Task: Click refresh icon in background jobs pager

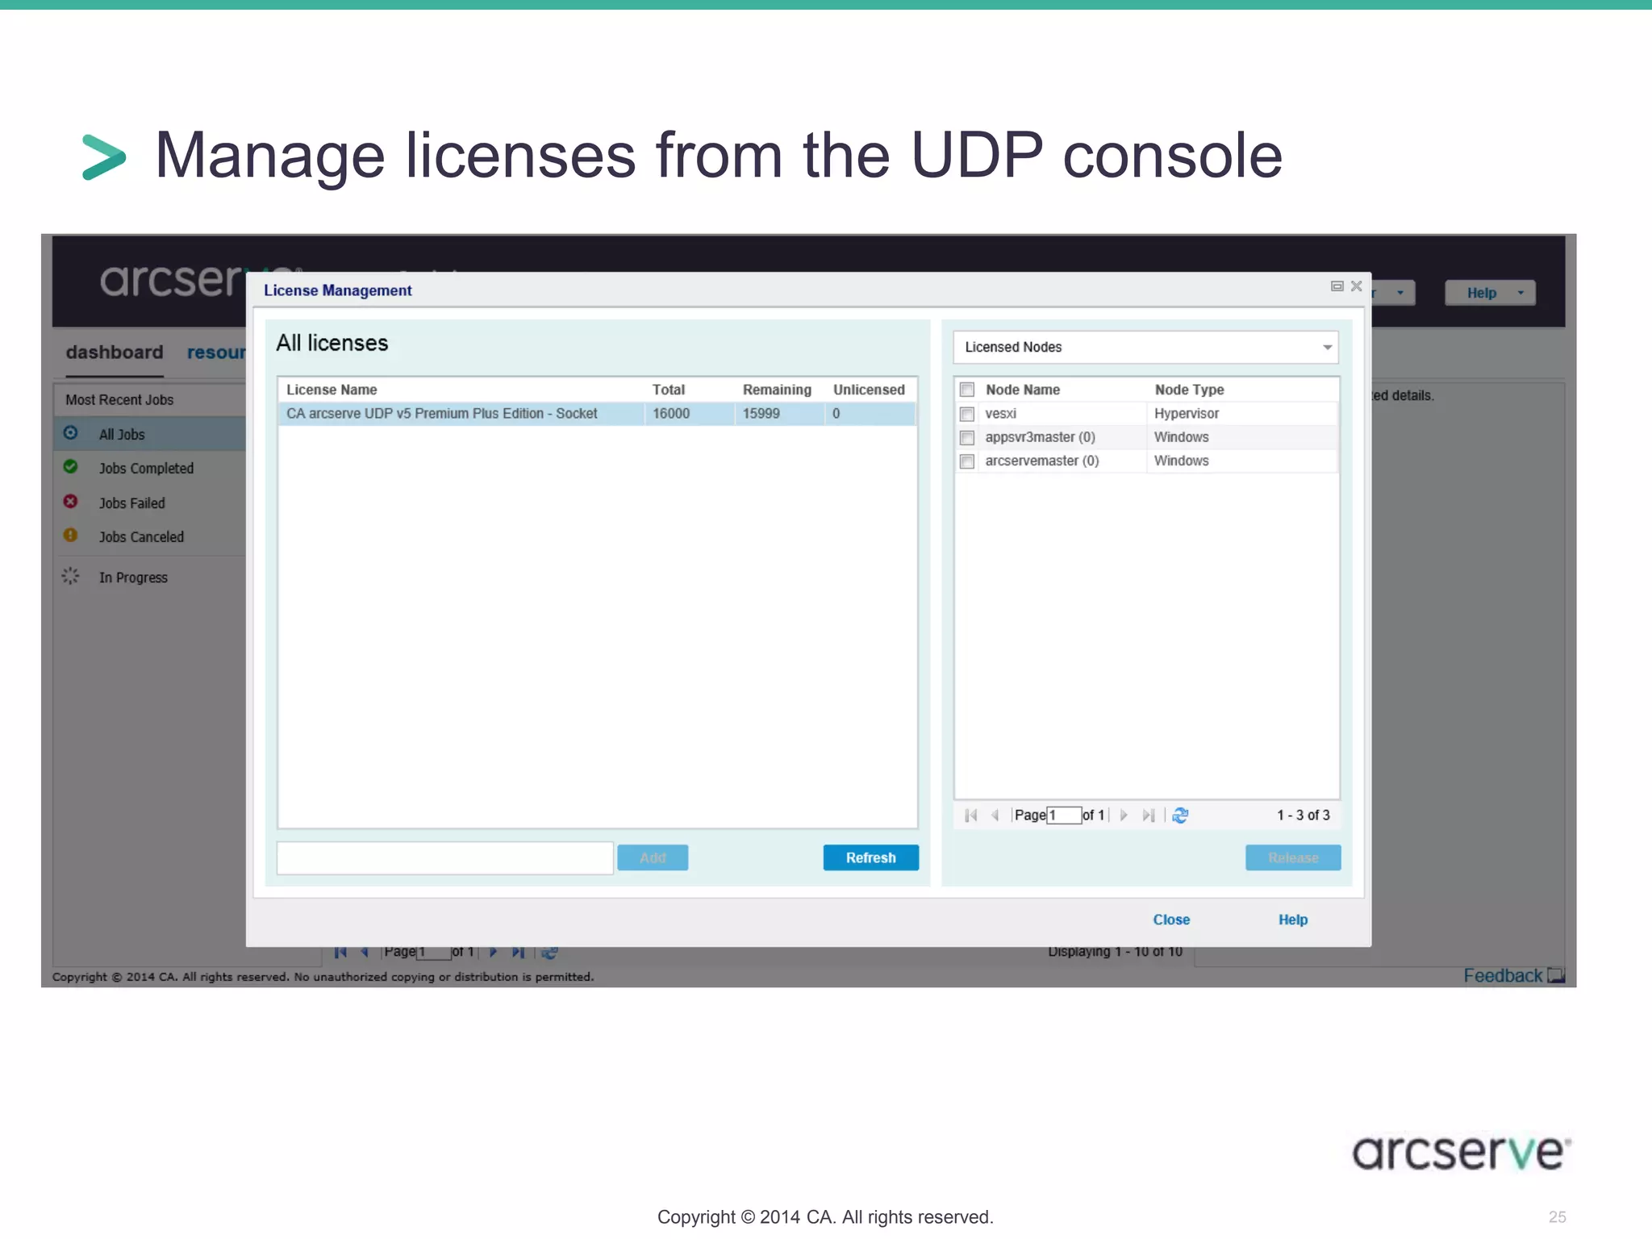Action: pos(549,953)
